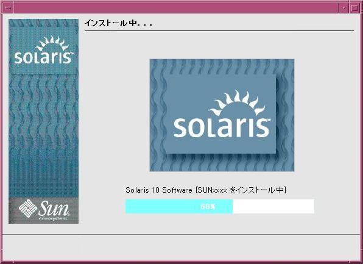Click the インストール中 heading
This screenshot has height=264, width=363.
[118, 23]
